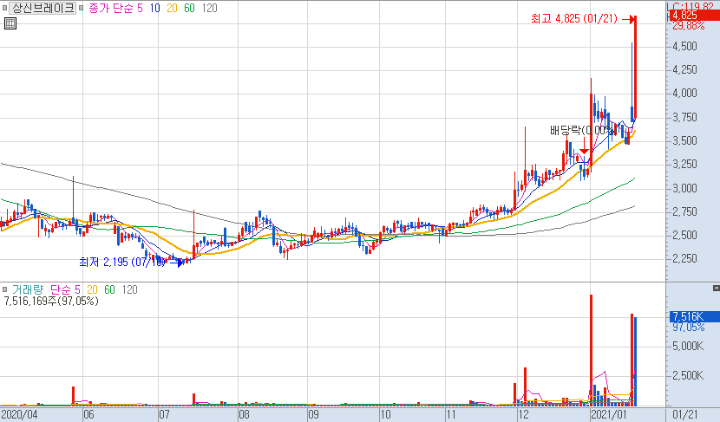Click the 3,250 price axis label
The width and height of the screenshot is (720, 422).
[684, 164]
